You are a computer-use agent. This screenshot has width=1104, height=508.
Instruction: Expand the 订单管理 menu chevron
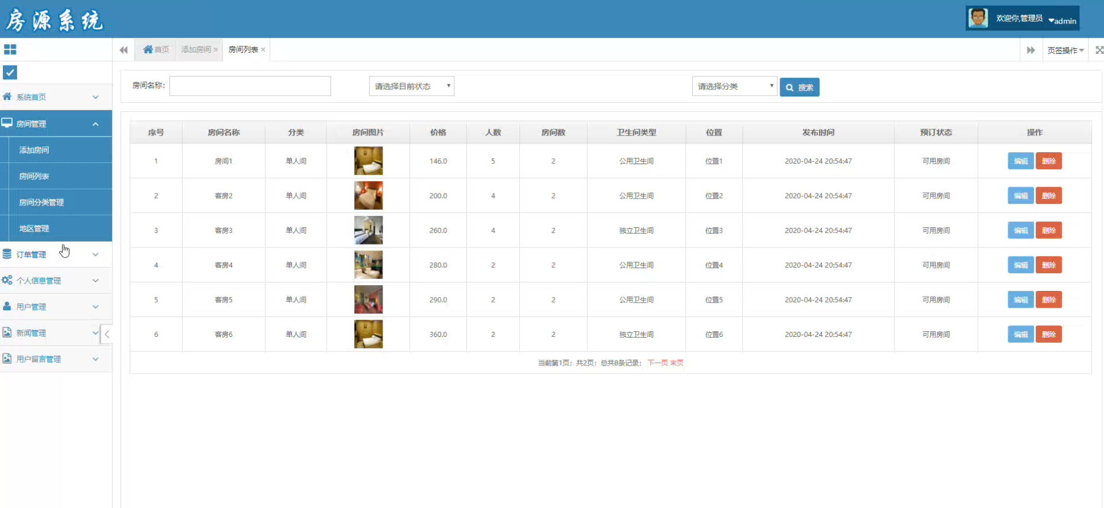95,254
